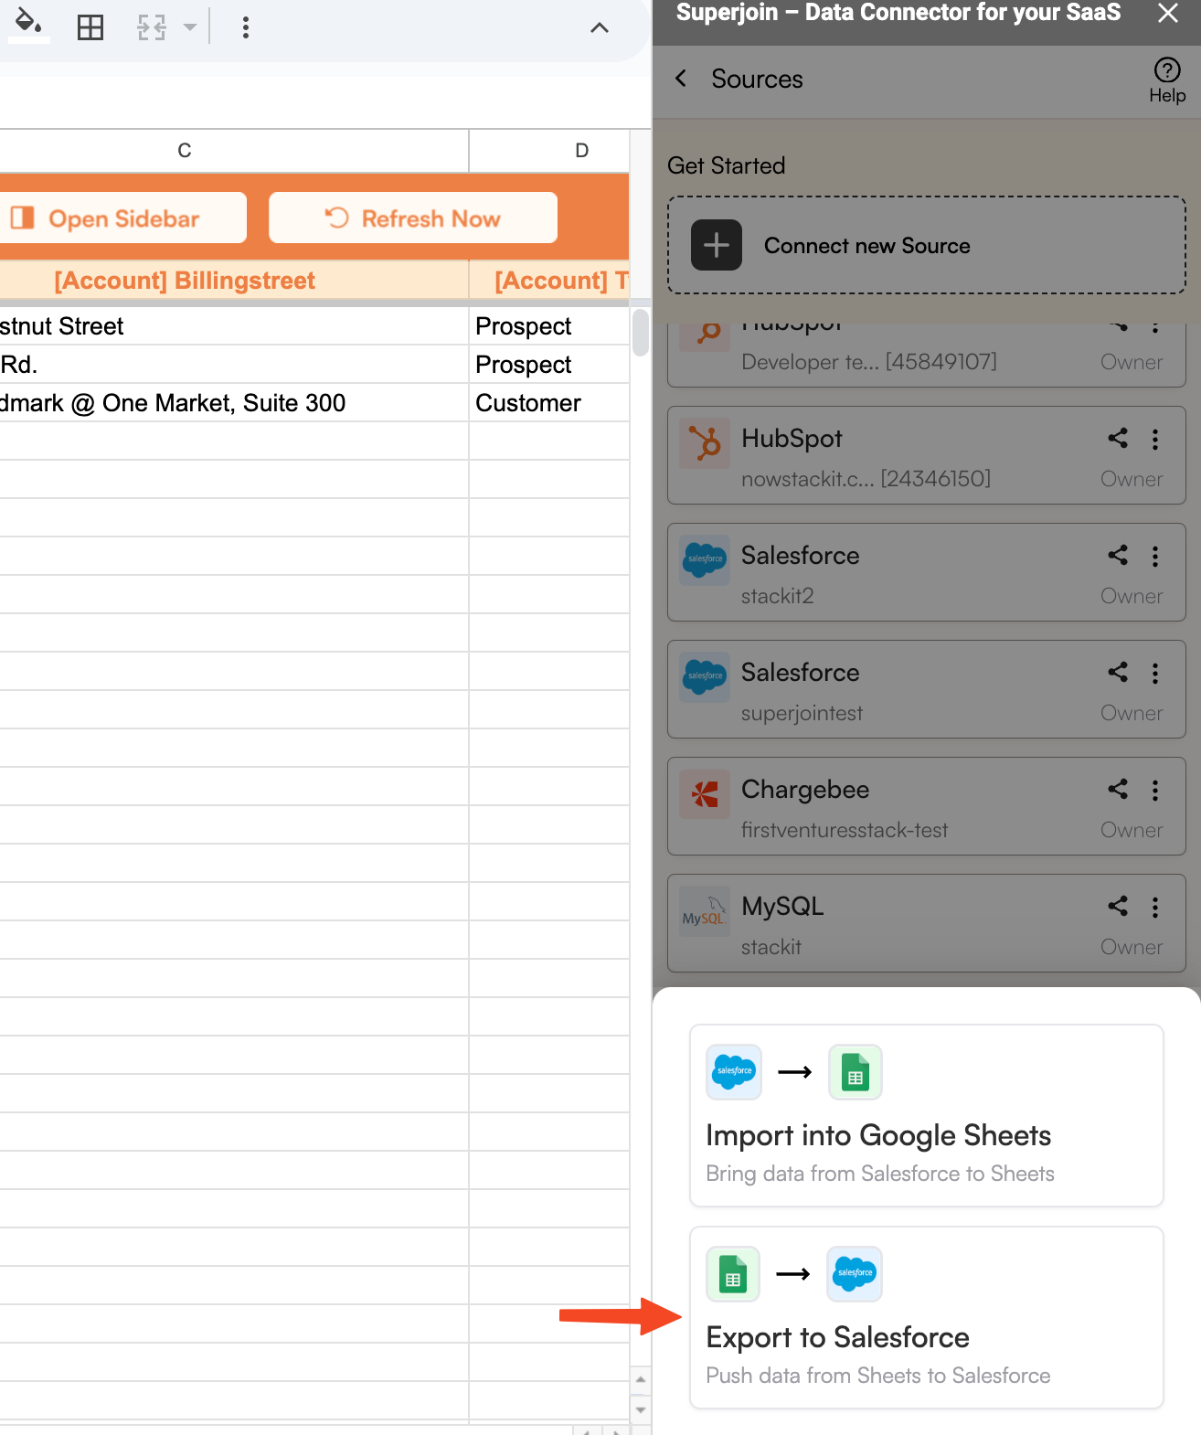Share the Salesforce superjointest source
This screenshot has height=1435, width=1201.
(1118, 672)
